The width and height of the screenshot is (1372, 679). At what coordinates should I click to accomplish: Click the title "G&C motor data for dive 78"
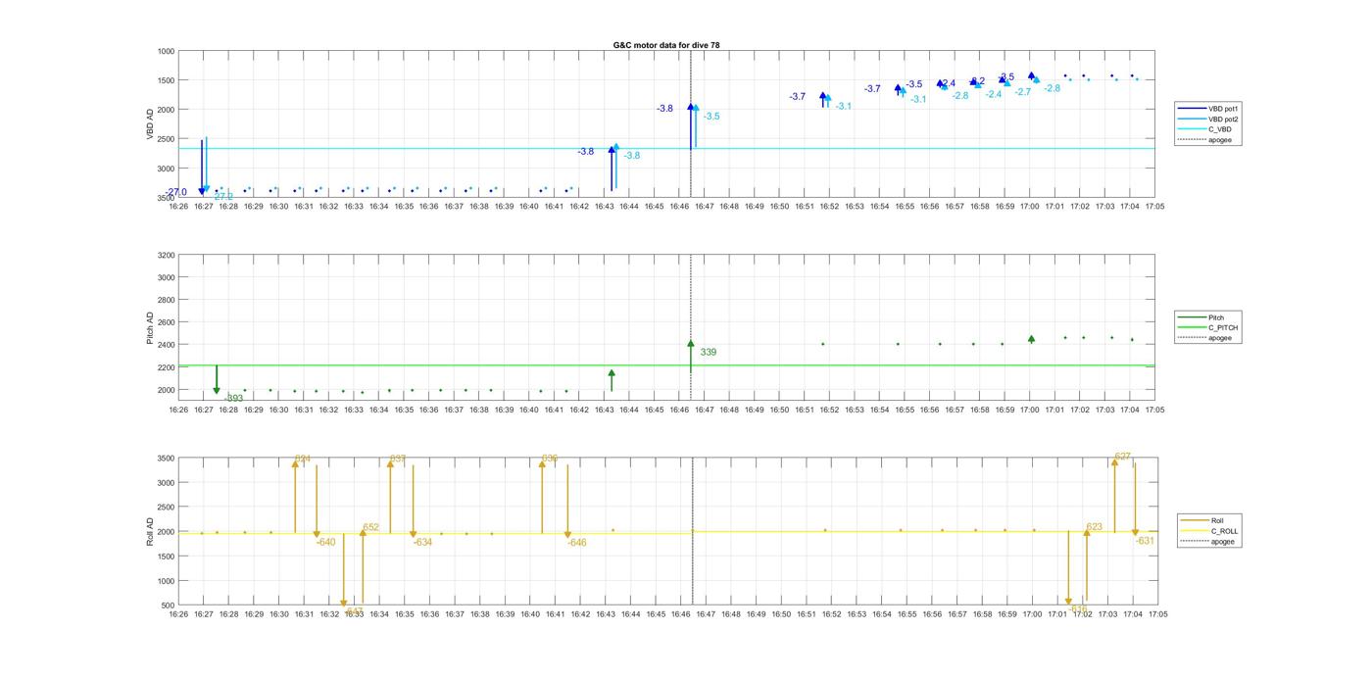(666, 45)
